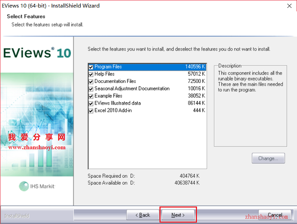Toggle the Example Files checkbox
The image size is (297, 224).
pyautogui.click(x=91, y=96)
